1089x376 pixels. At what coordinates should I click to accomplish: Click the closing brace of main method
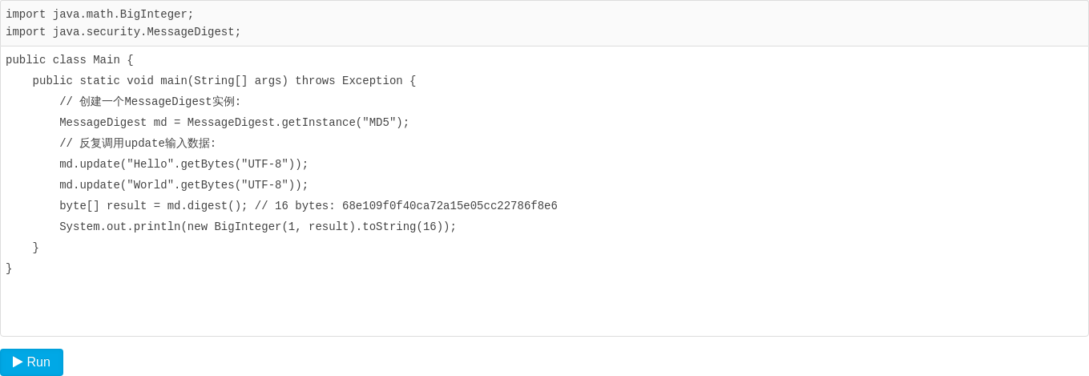click(x=35, y=248)
